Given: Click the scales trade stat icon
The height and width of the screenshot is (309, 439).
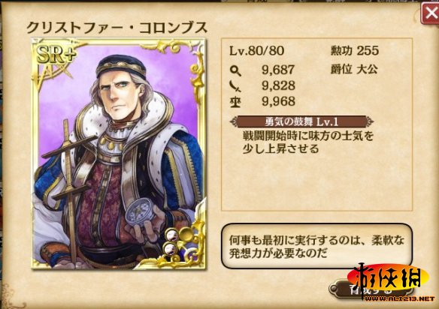Looking at the screenshot, I should [235, 102].
